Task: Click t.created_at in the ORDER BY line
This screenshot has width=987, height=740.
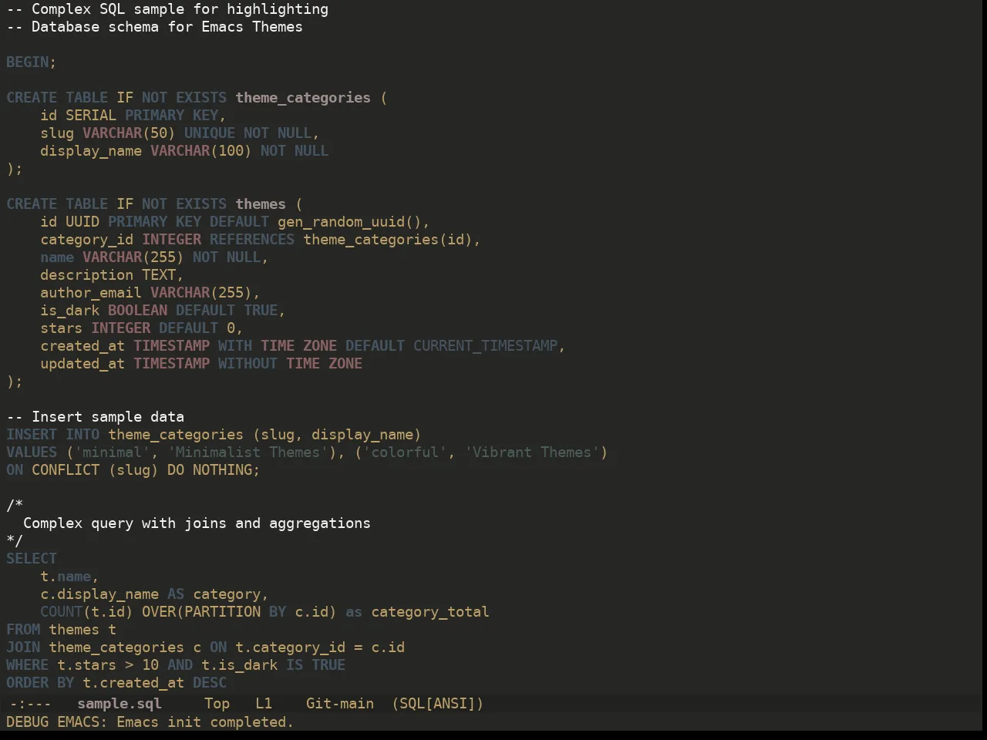Action: click(133, 682)
